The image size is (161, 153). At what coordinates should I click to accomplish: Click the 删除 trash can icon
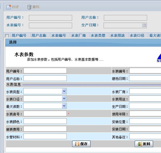coord(29,7)
